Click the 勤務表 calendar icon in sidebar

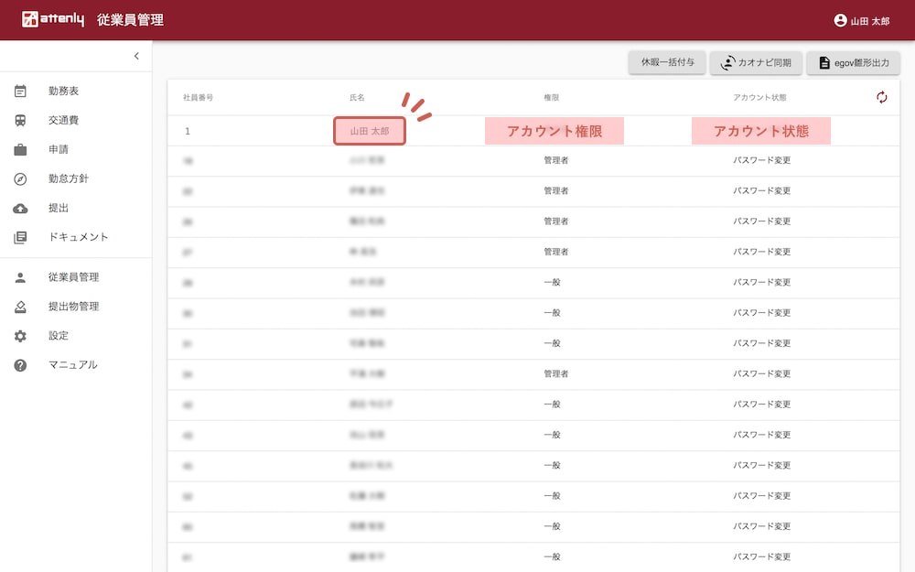[20, 92]
